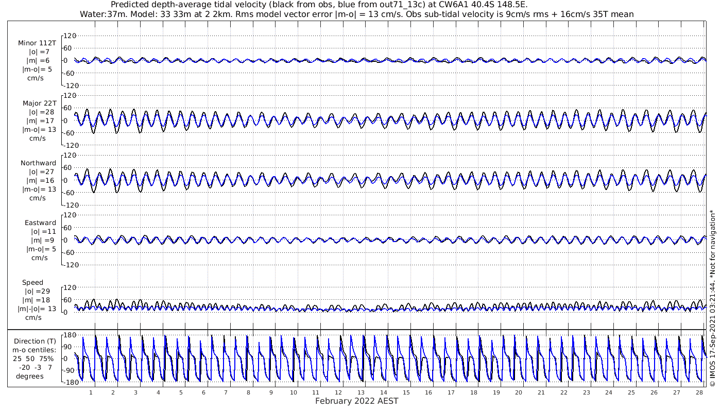Click day '28' tick label on time axis
This screenshot has width=721, height=412.
point(699,392)
